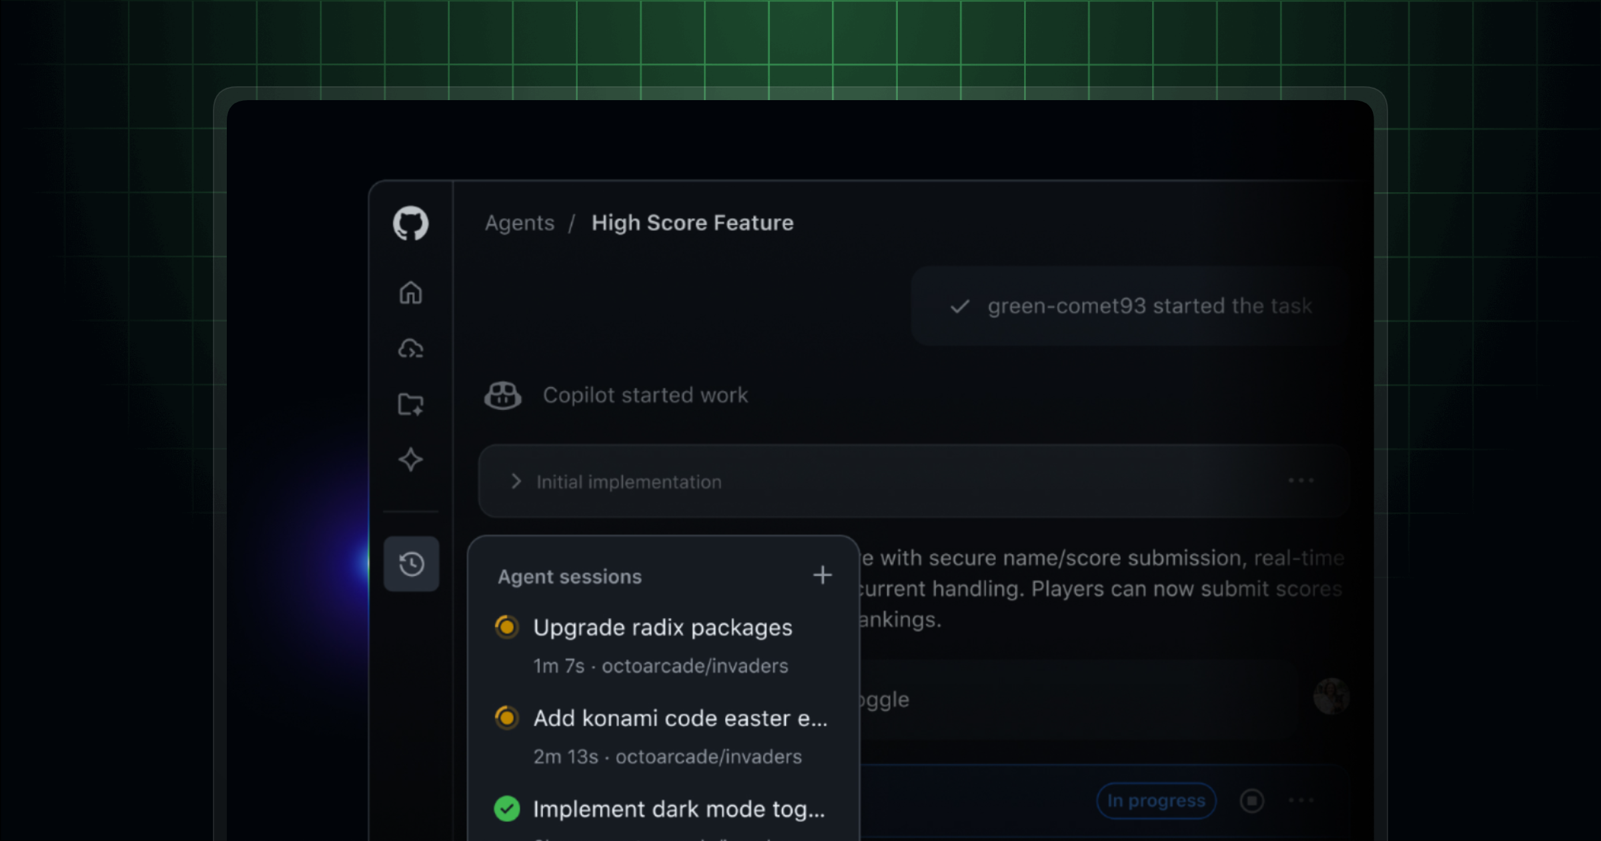Open the agent session history icon
This screenshot has height=841, width=1601.
(411, 564)
